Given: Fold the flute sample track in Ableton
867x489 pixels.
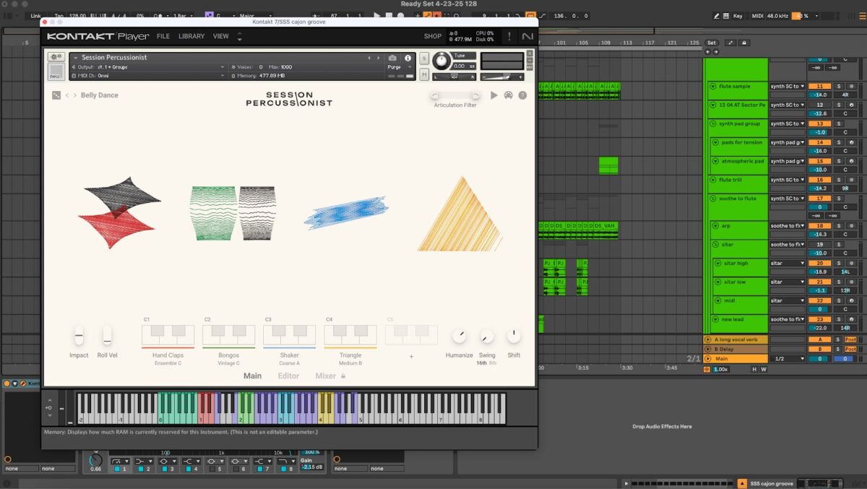Looking at the screenshot, I should point(712,86).
